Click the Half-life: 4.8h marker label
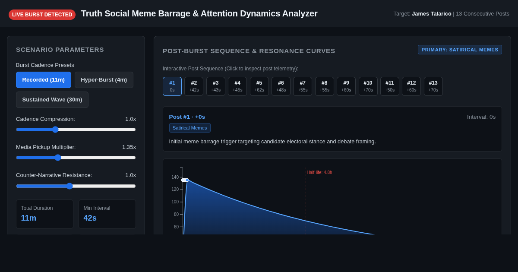Viewport: 518px width, 272px height. [x=319, y=173]
